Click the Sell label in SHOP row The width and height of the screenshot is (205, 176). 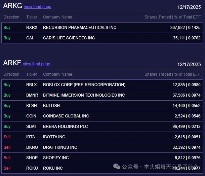click(x=7, y=158)
